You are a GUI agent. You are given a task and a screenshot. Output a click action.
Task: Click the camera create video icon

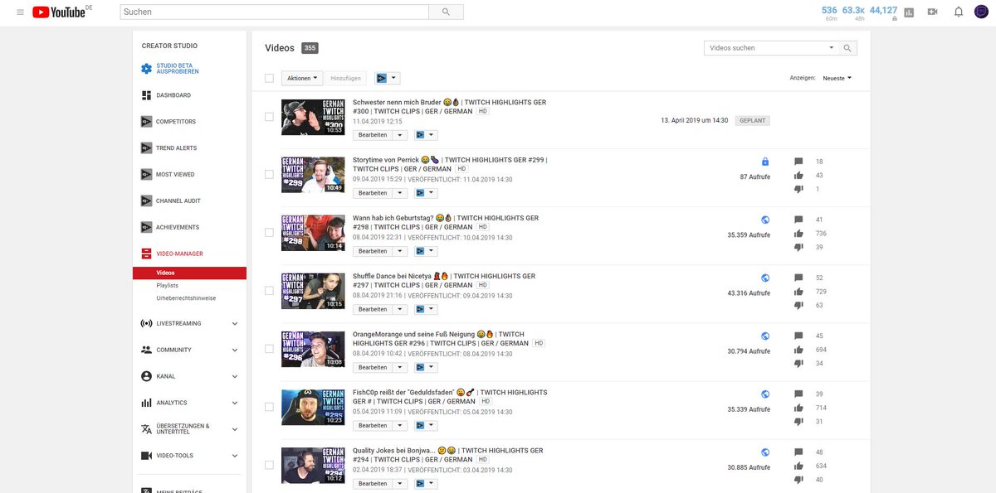click(932, 12)
